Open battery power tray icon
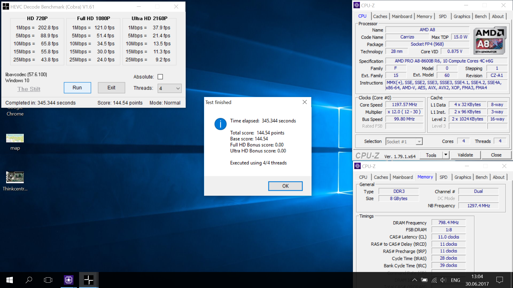 tap(424, 280)
